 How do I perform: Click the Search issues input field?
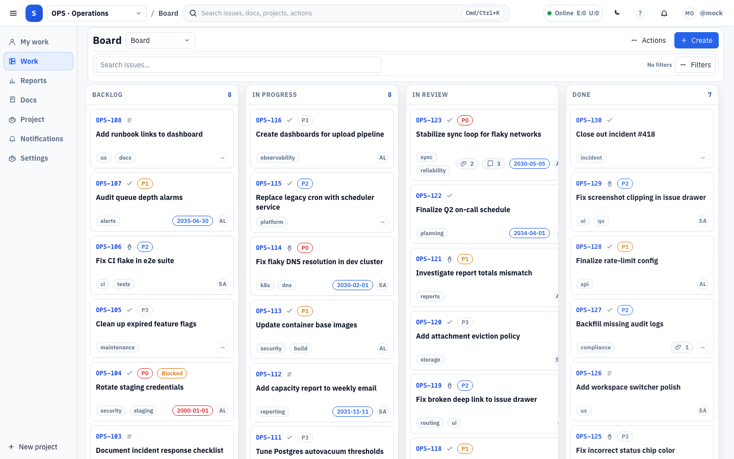tap(238, 65)
